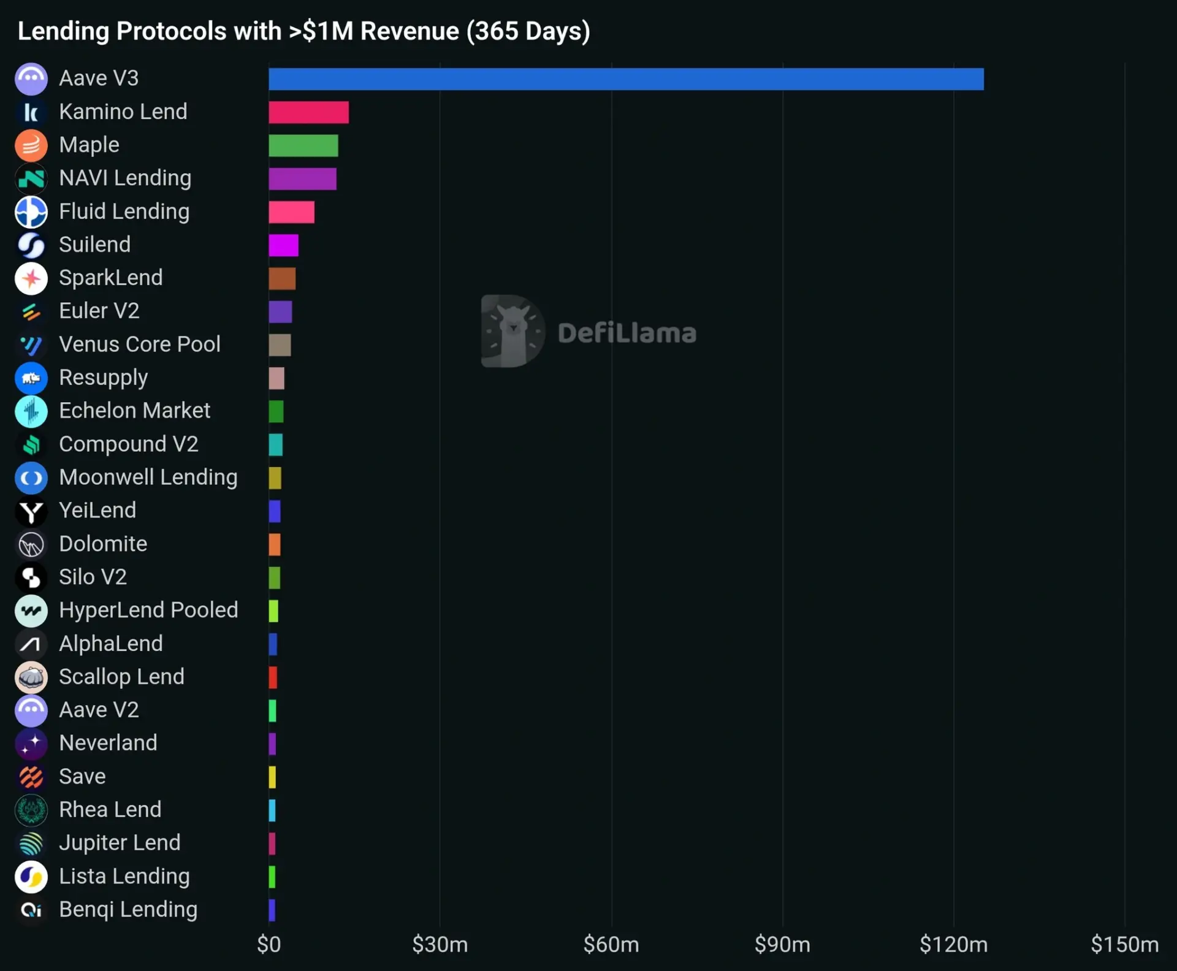Click the NAVI Lending logo icon
The image size is (1177, 971).
point(31,178)
